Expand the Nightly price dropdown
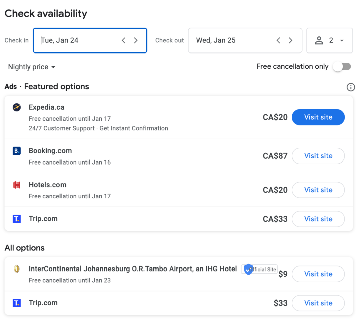This screenshot has width=361, height=321. (x=32, y=67)
